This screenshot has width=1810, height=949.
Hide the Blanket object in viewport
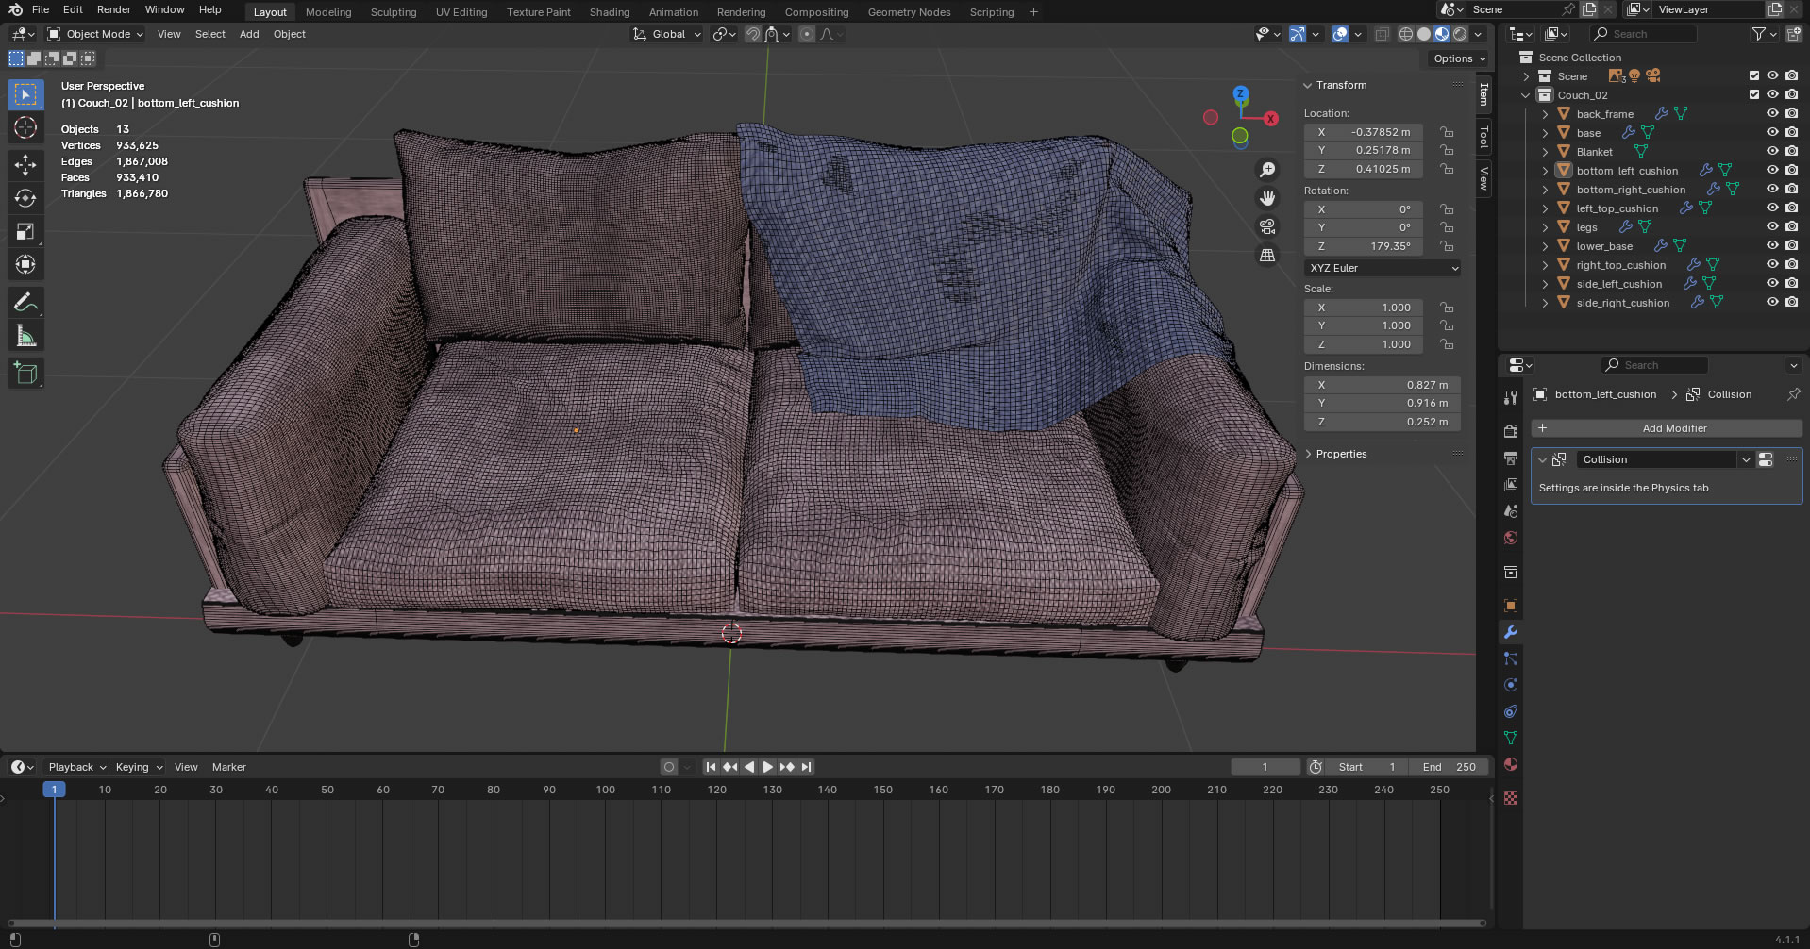pyautogui.click(x=1772, y=151)
